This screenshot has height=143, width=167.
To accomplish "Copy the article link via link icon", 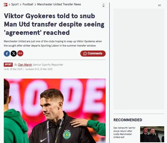I will (x=20, y=53).
